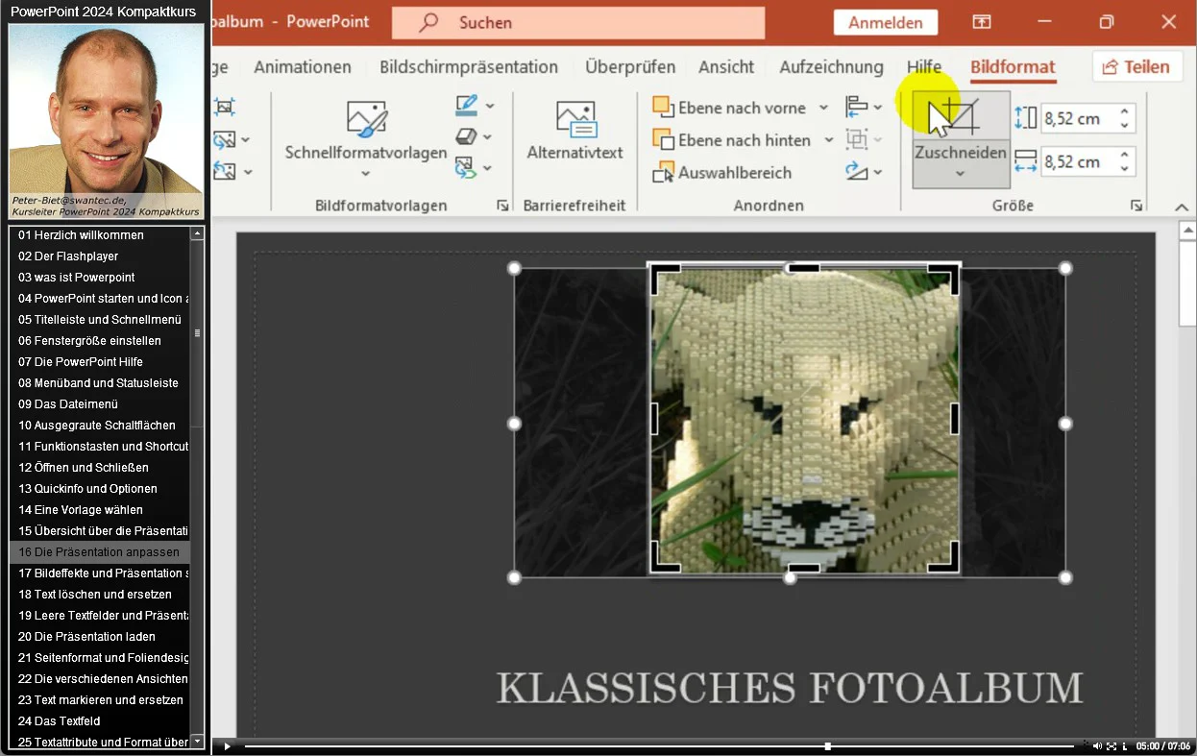Select chapter 16 Die Präsentation anpassen
Screen dimensions: 1197x756
coord(100,552)
